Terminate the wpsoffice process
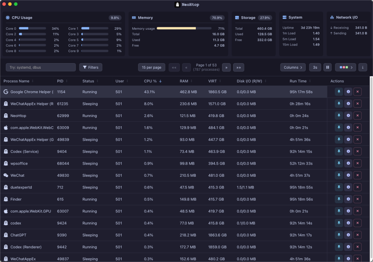This screenshot has width=373, height=262. pyautogui.click(x=357, y=163)
